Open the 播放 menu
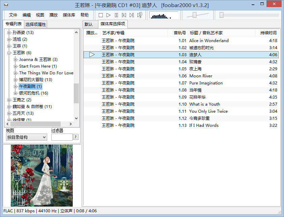The height and width of the screenshot is (217, 284). click(54, 15)
